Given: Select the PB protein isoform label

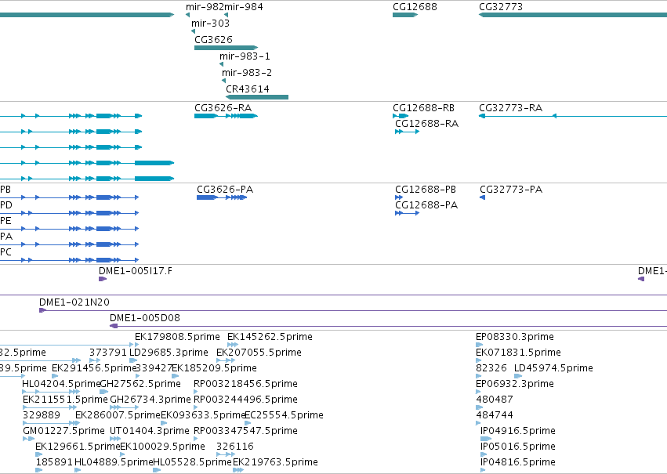Looking at the screenshot, I should point(5,190).
